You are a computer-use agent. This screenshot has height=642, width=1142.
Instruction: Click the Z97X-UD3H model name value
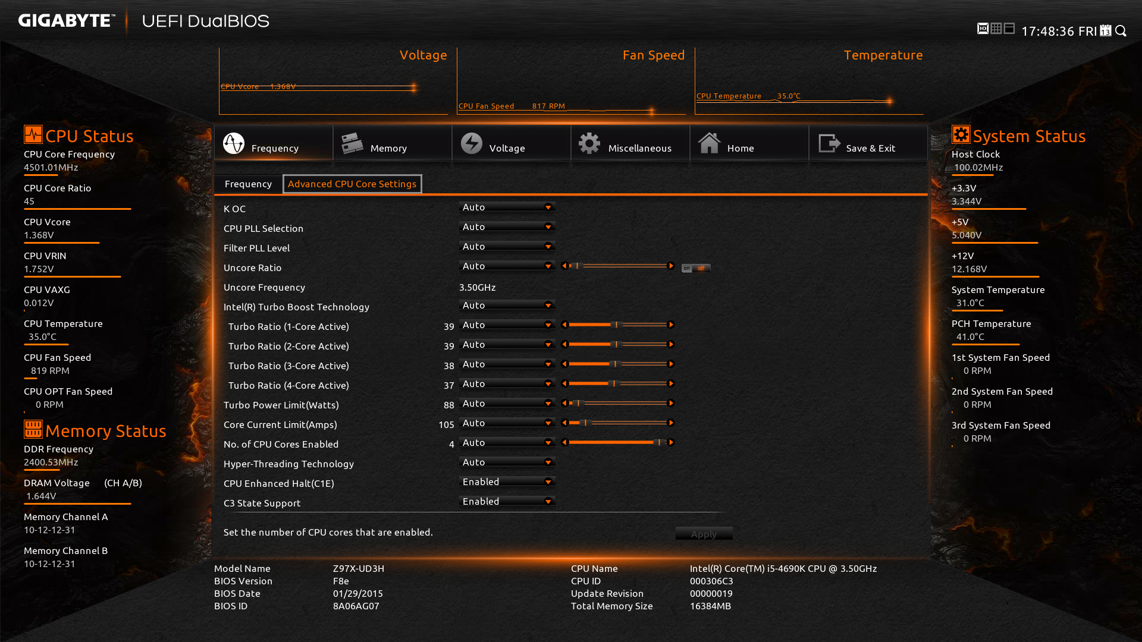coord(359,568)
